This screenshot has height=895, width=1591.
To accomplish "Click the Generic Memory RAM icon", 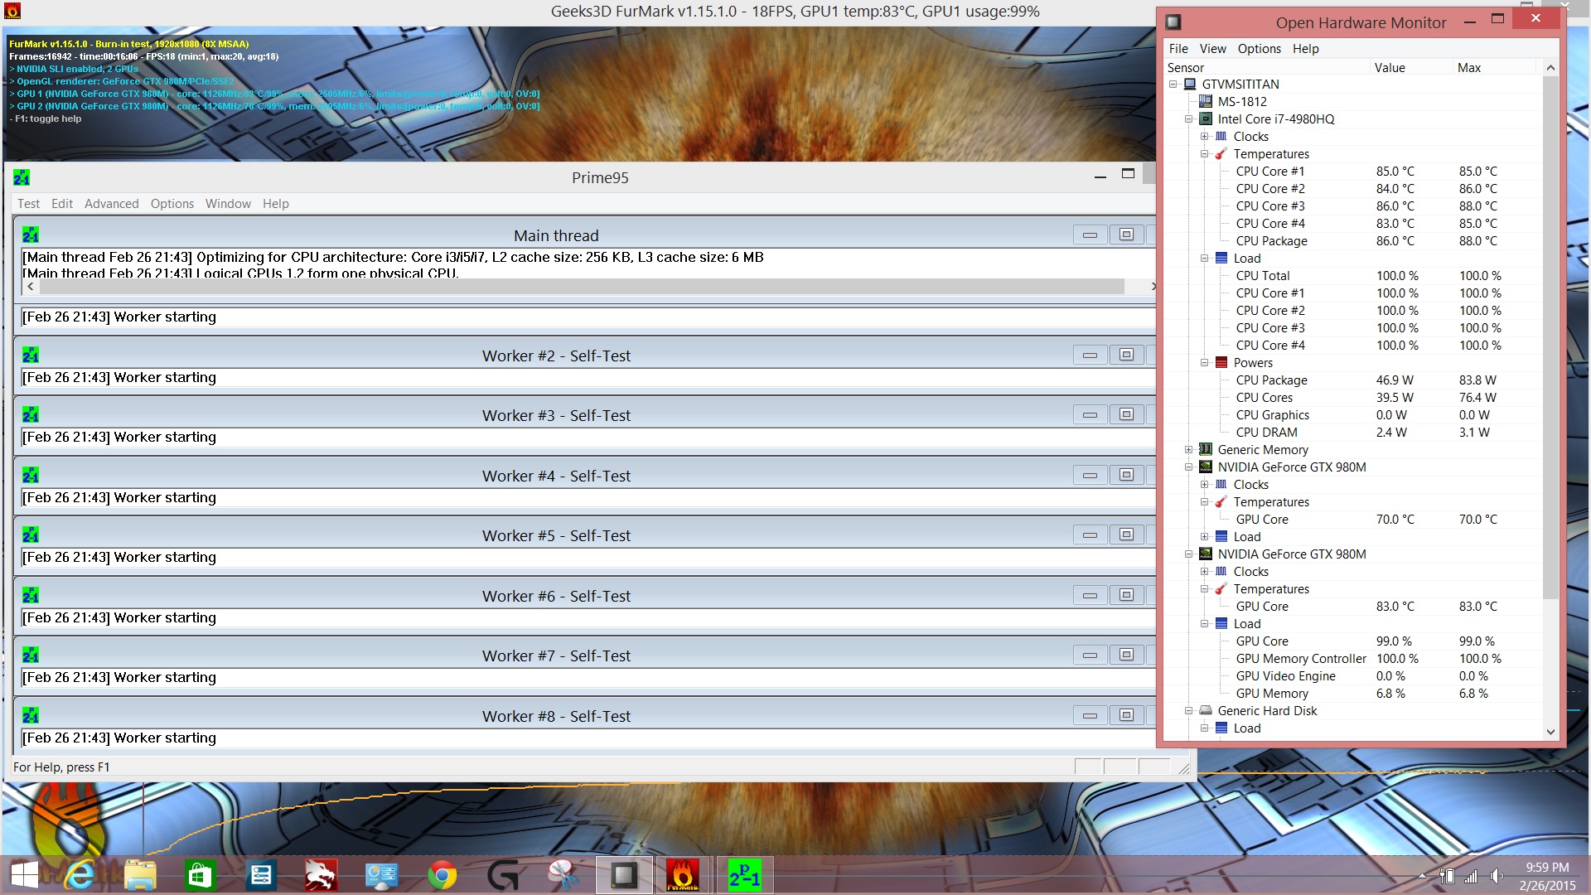I will [1206, 450].
